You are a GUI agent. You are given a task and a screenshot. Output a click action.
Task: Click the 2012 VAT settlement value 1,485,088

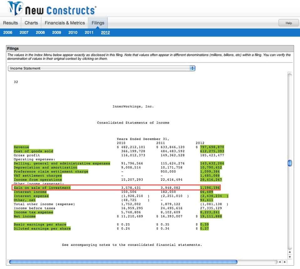[210, 175]
